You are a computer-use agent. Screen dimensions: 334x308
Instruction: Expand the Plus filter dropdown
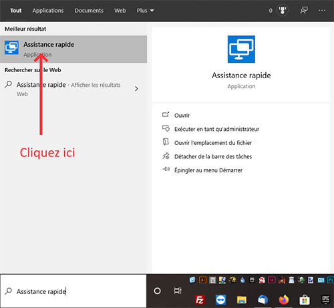point(145,11)
